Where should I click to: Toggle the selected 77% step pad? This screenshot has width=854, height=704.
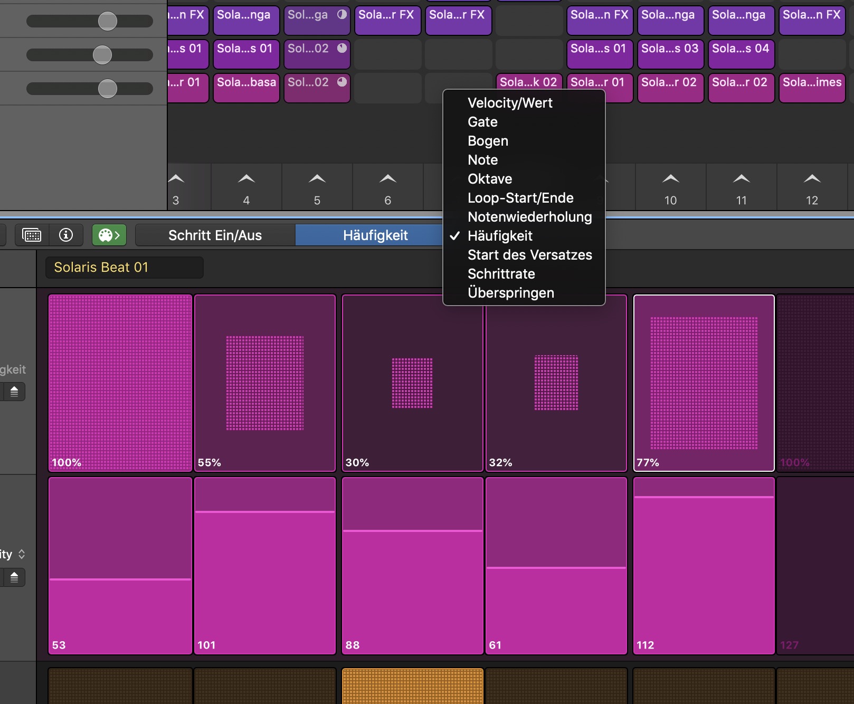pos(704,382)
